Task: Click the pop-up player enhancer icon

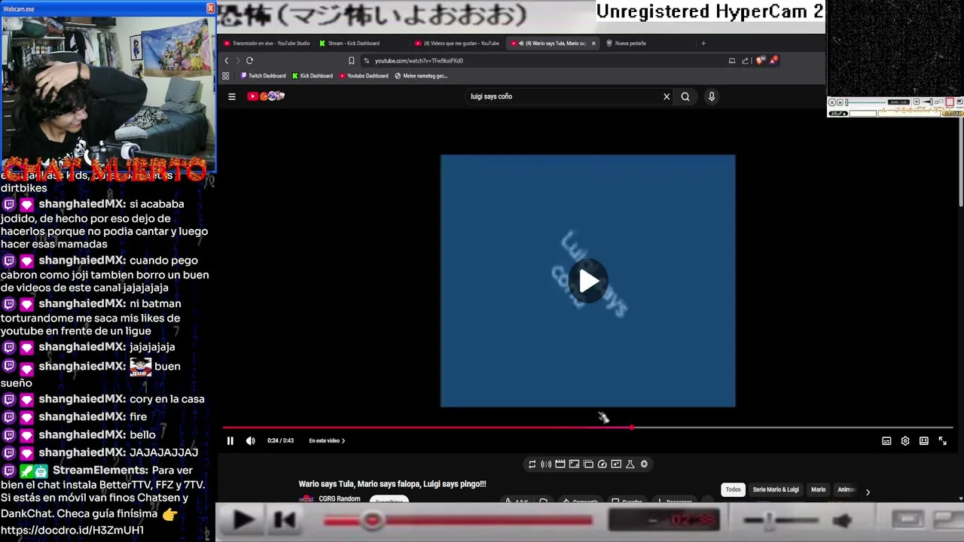Action: point(588,464)
